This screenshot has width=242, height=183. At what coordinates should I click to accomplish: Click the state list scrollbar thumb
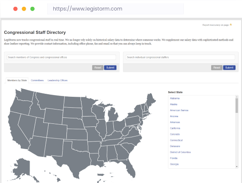pos(237,106)
